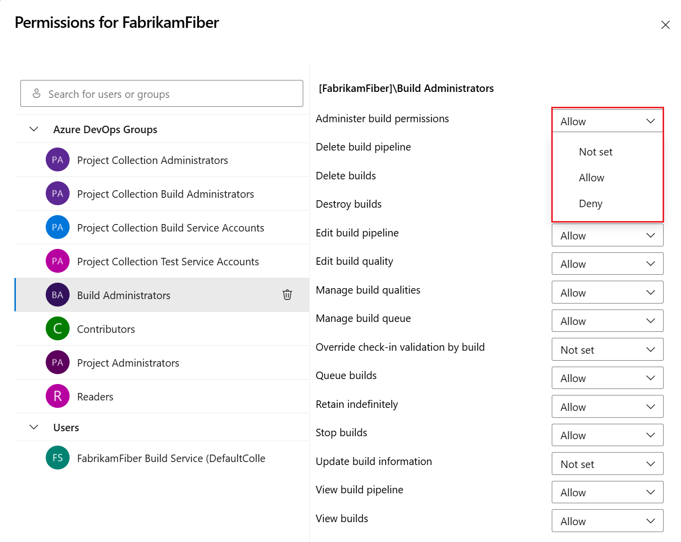Click the Readers group icon
The image size is (681, 542).
tap(57, 396)
